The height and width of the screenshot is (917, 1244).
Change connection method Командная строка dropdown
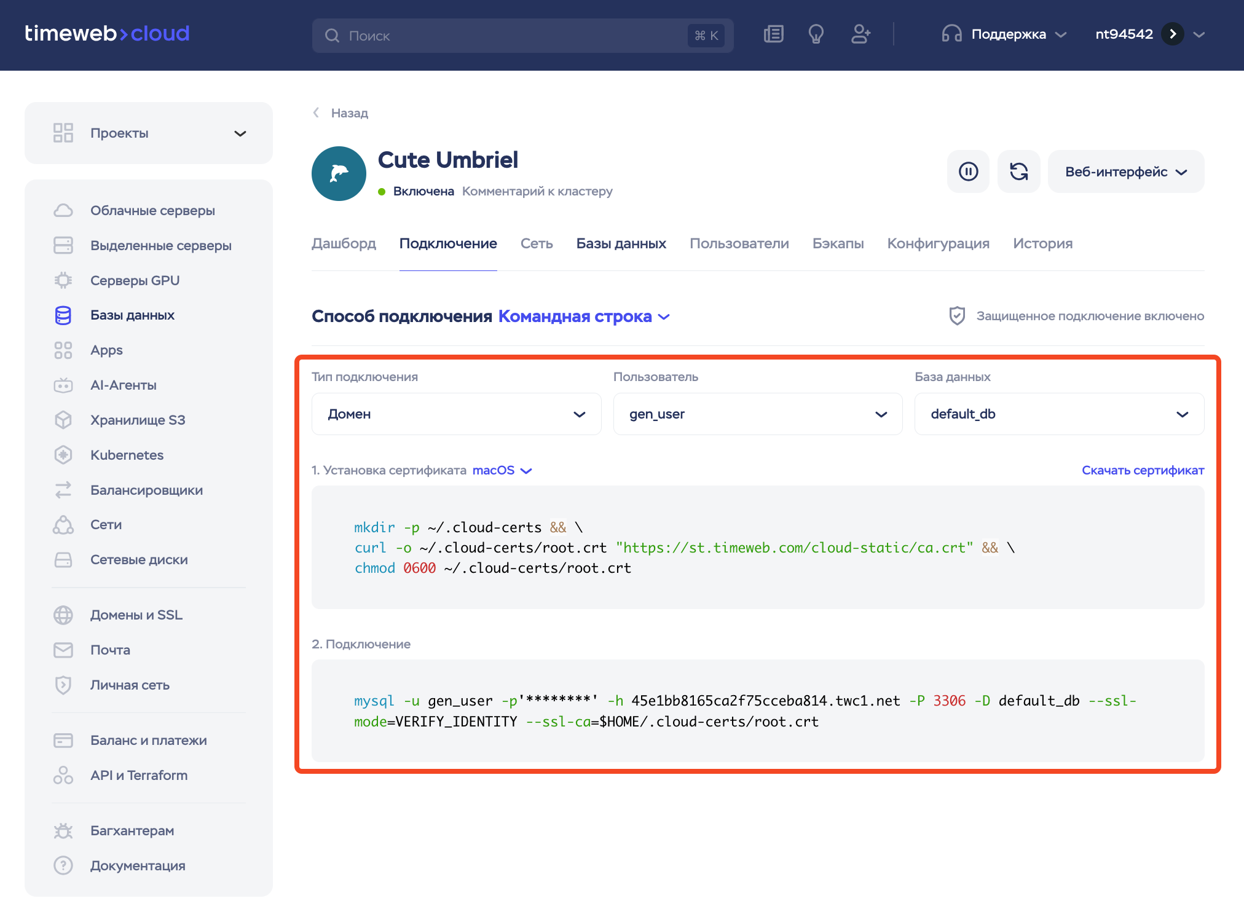click(x=584, y=316)
